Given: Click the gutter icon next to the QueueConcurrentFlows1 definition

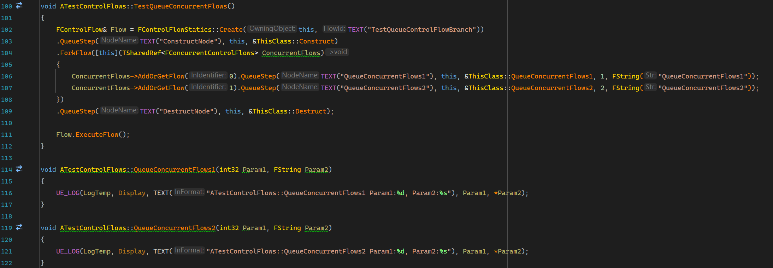Looking at the screenshot, I should pyautogui.click(x=19, y=169).
